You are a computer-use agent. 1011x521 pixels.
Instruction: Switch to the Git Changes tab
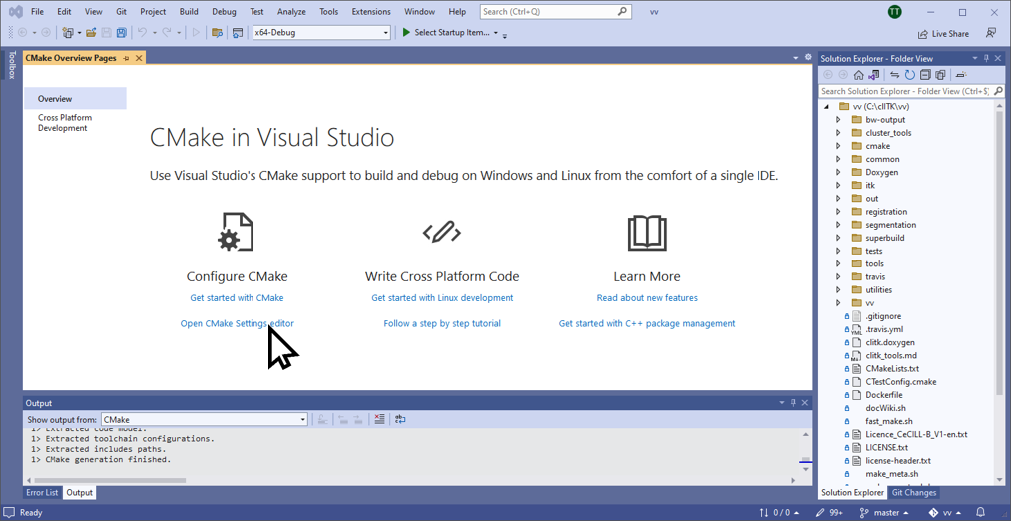pos(913,493)
